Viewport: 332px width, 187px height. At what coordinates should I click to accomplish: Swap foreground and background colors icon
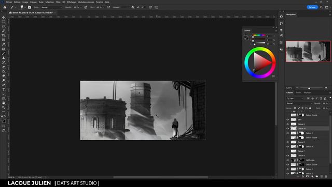coord(5,116)
